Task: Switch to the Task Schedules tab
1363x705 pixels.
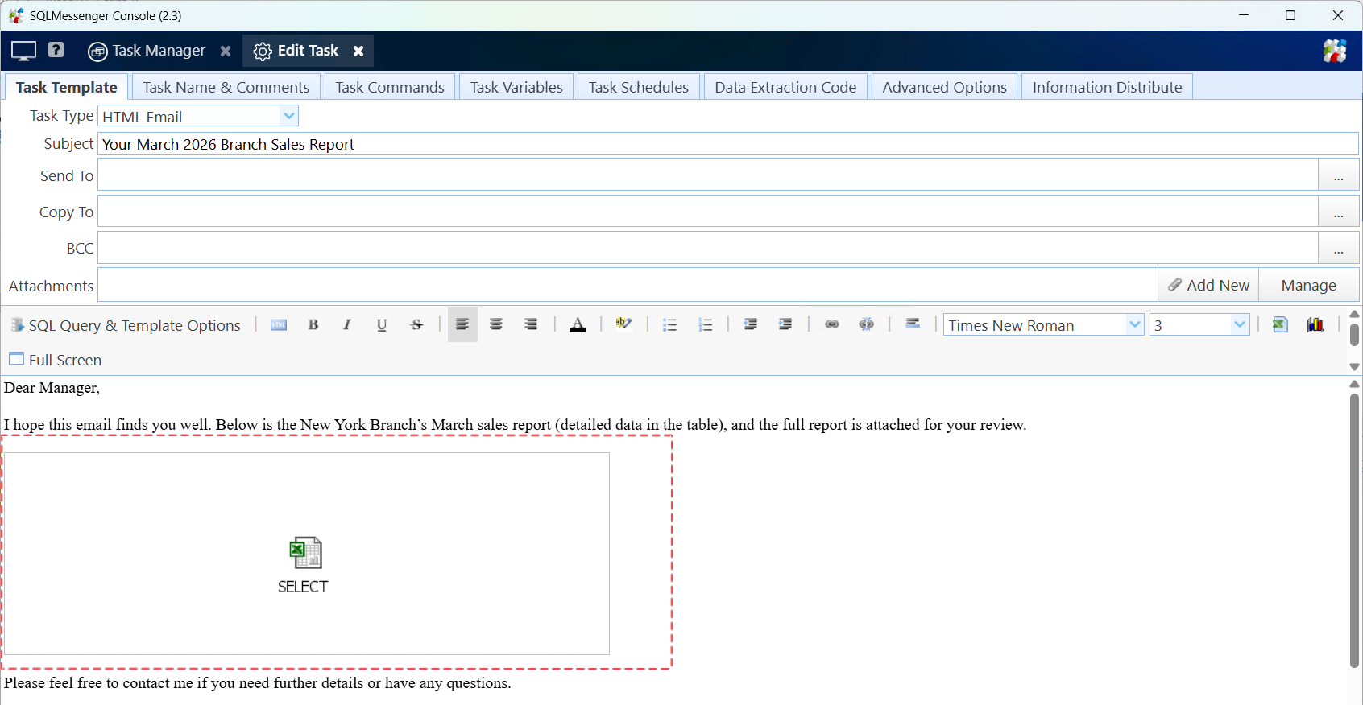Action: 638,87
